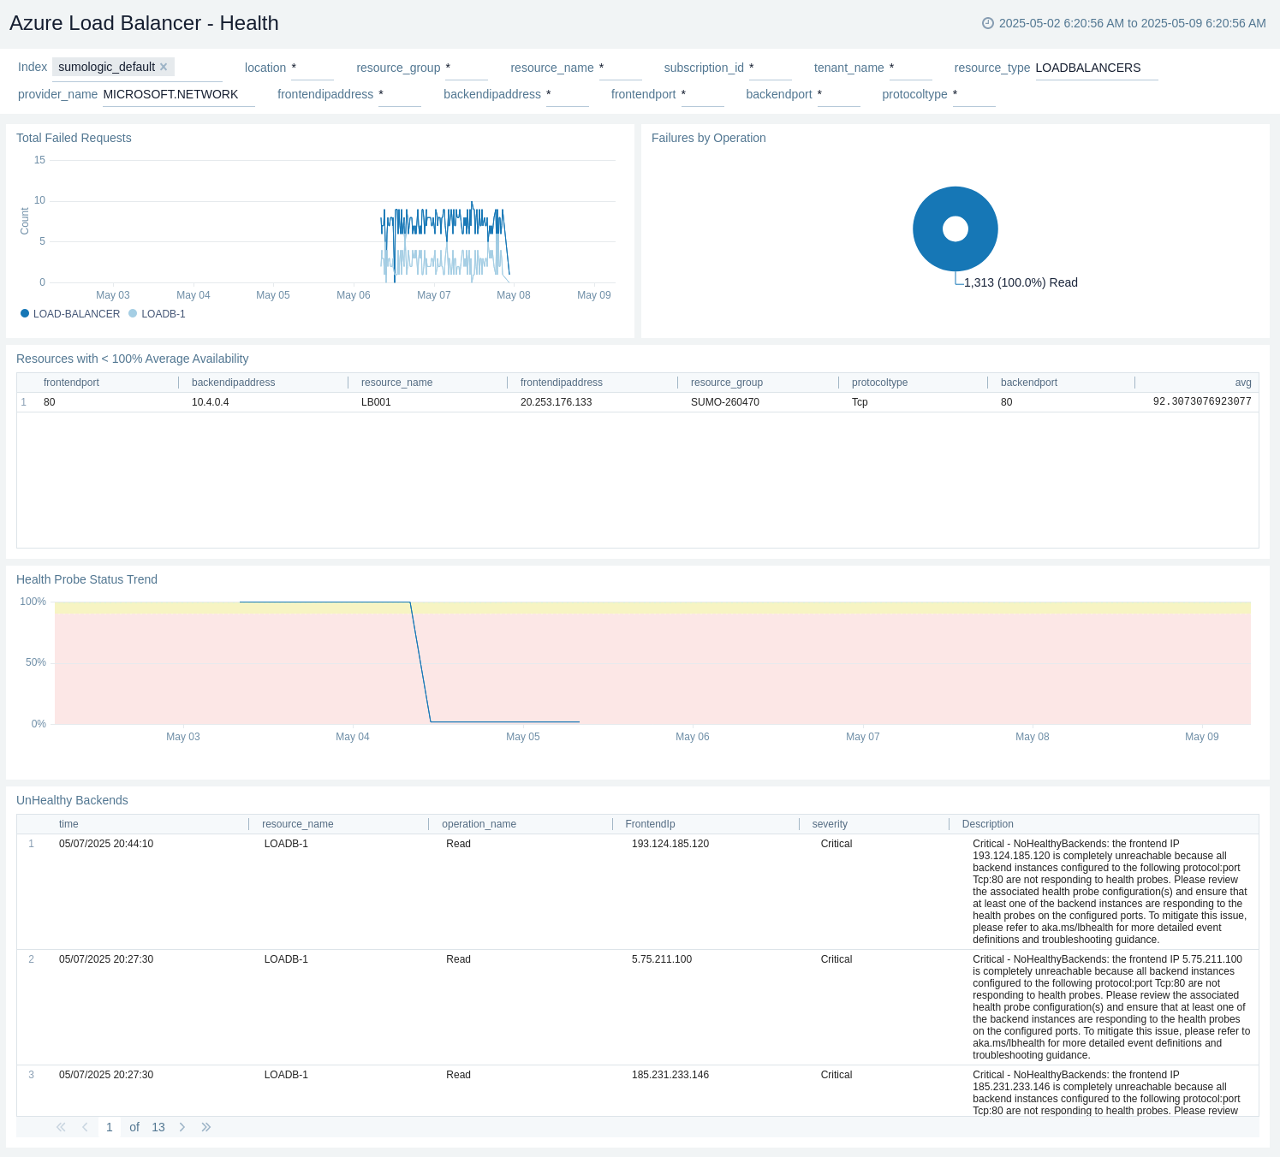Select frontend IP 5.75.211.100 cell

[662, 959]
